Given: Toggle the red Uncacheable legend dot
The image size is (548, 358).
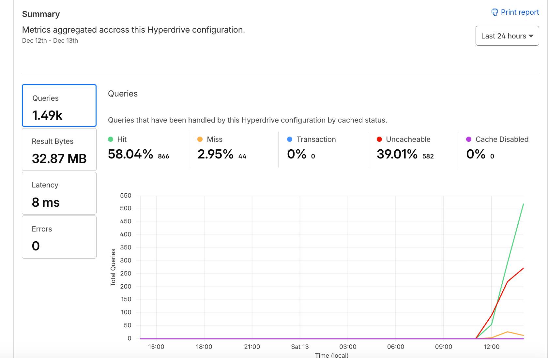Looking at the screenshot, I should tap(379, 139).
